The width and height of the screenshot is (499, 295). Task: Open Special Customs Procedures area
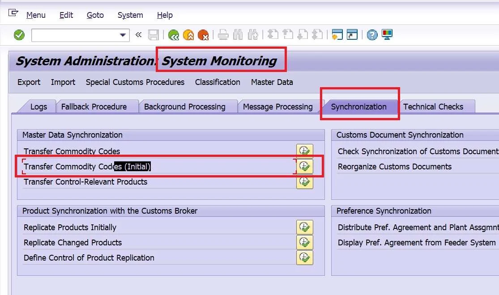coord(135,82)
